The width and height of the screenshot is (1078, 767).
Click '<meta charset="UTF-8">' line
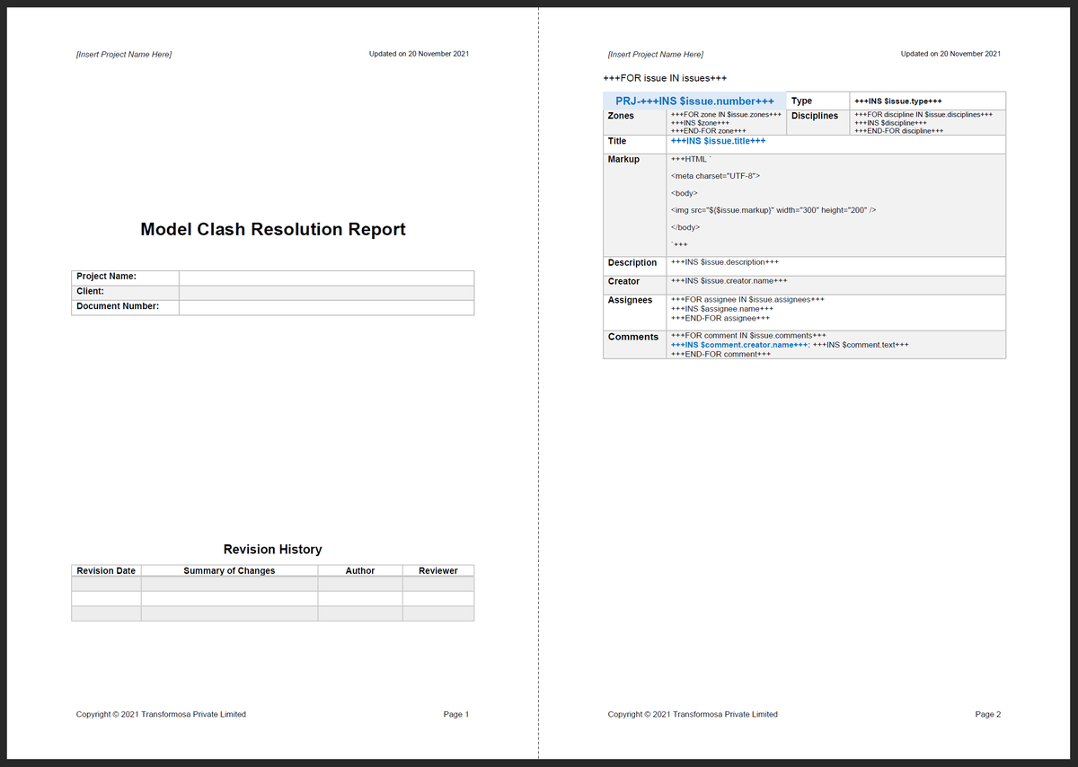716,176
